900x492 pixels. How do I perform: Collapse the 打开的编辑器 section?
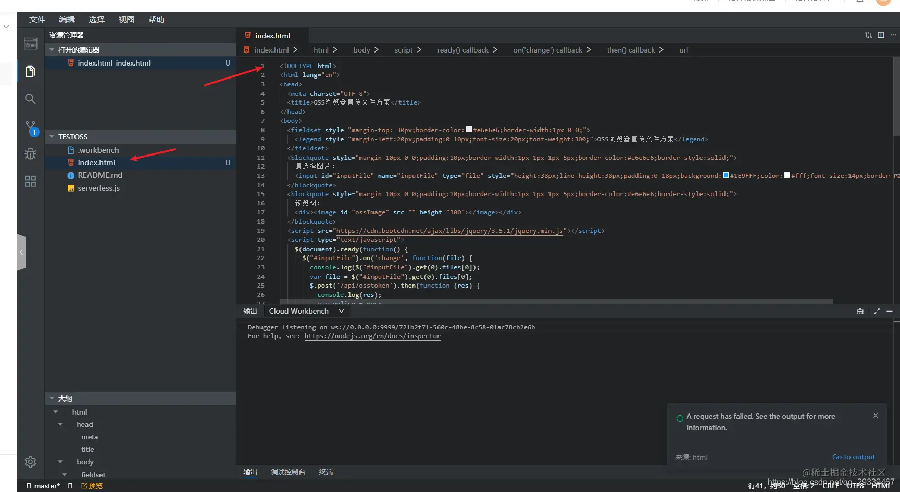pyautogui.click(x=52, y=50)
